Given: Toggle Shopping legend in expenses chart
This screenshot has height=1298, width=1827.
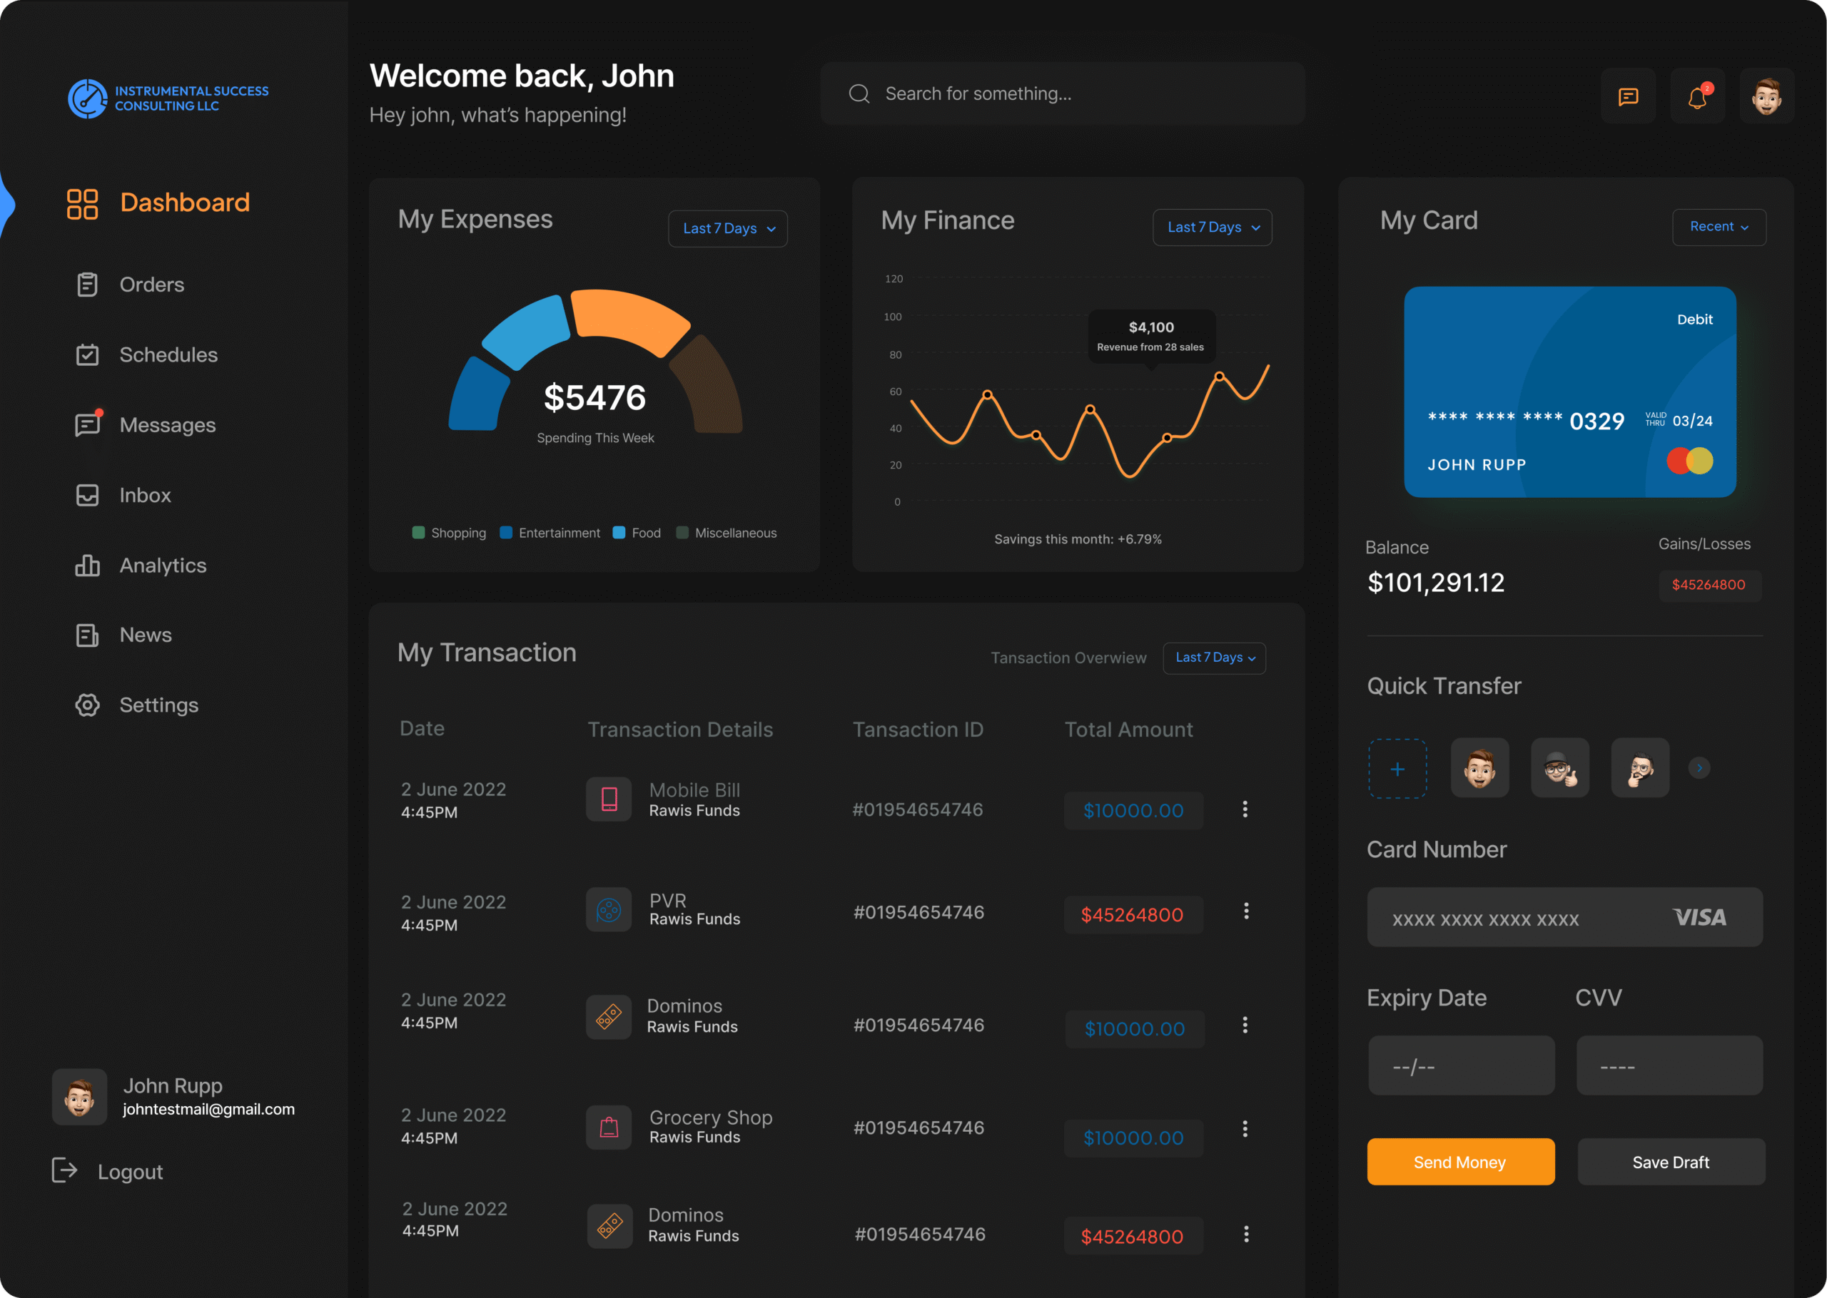Looking at the screenshot, I should pyautogui.click(x=418, y=533).
